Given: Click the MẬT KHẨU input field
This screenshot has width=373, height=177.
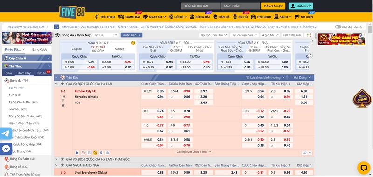Looking at the screenshot, I should click(241, 6).
